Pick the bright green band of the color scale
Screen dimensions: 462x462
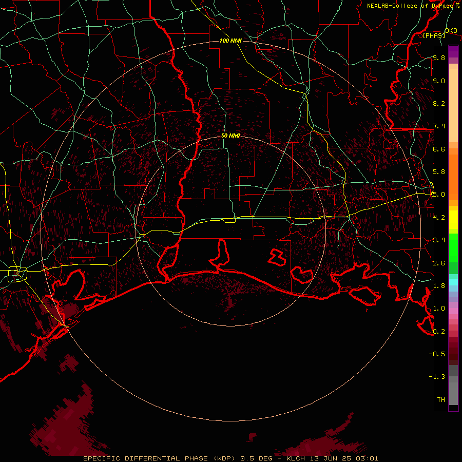tap(453, 248)
